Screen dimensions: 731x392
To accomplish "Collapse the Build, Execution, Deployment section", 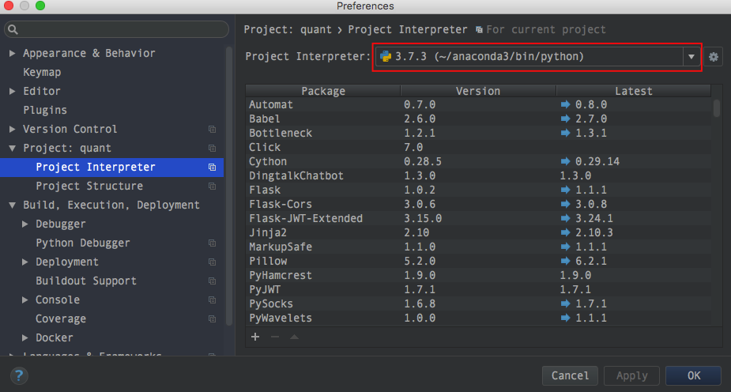I will click(13, 205).
